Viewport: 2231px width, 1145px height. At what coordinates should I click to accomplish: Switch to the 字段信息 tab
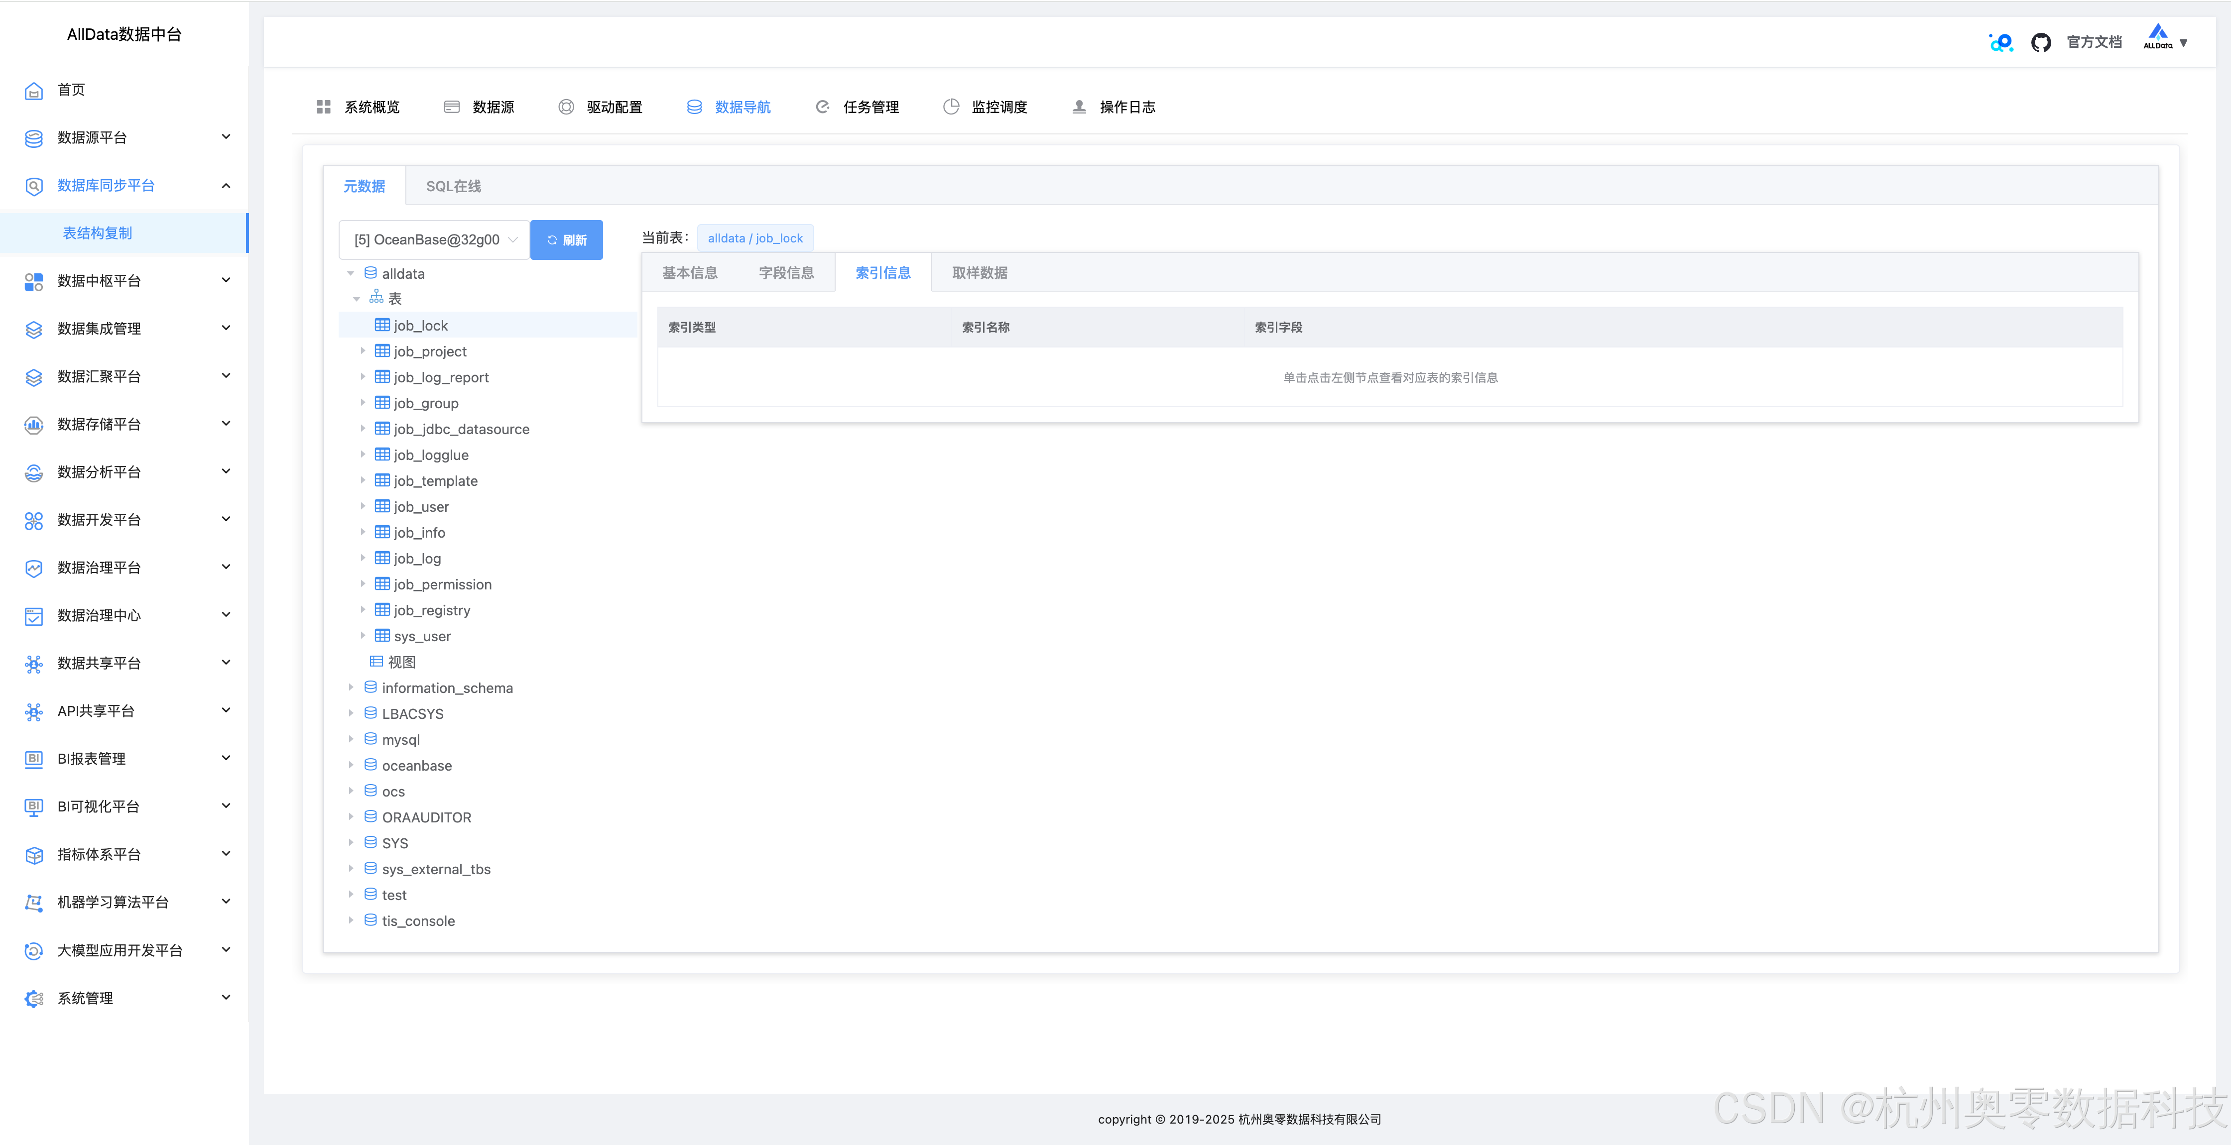pyautogui.click(x=785, y=273)
